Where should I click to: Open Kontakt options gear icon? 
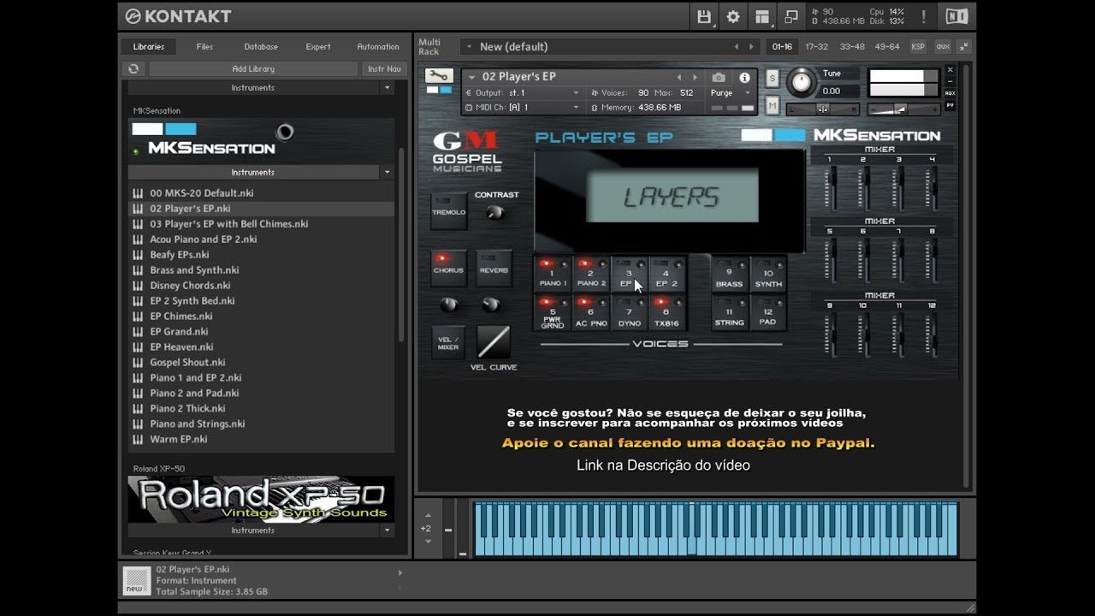click(733, 16)
